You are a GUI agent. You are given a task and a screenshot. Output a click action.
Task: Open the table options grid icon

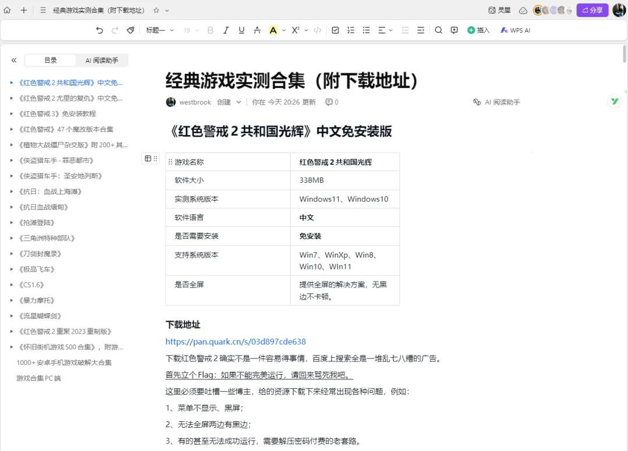pos(148,158)
